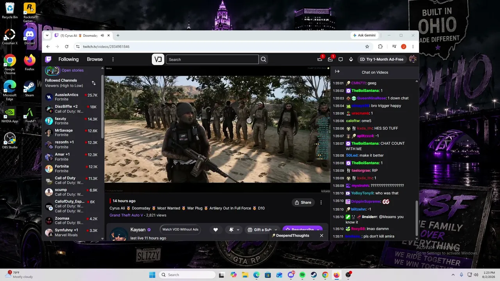Open the Chrome three-dot menu
500x281 pixels.
pyautogui.click(x=413, y=46)
